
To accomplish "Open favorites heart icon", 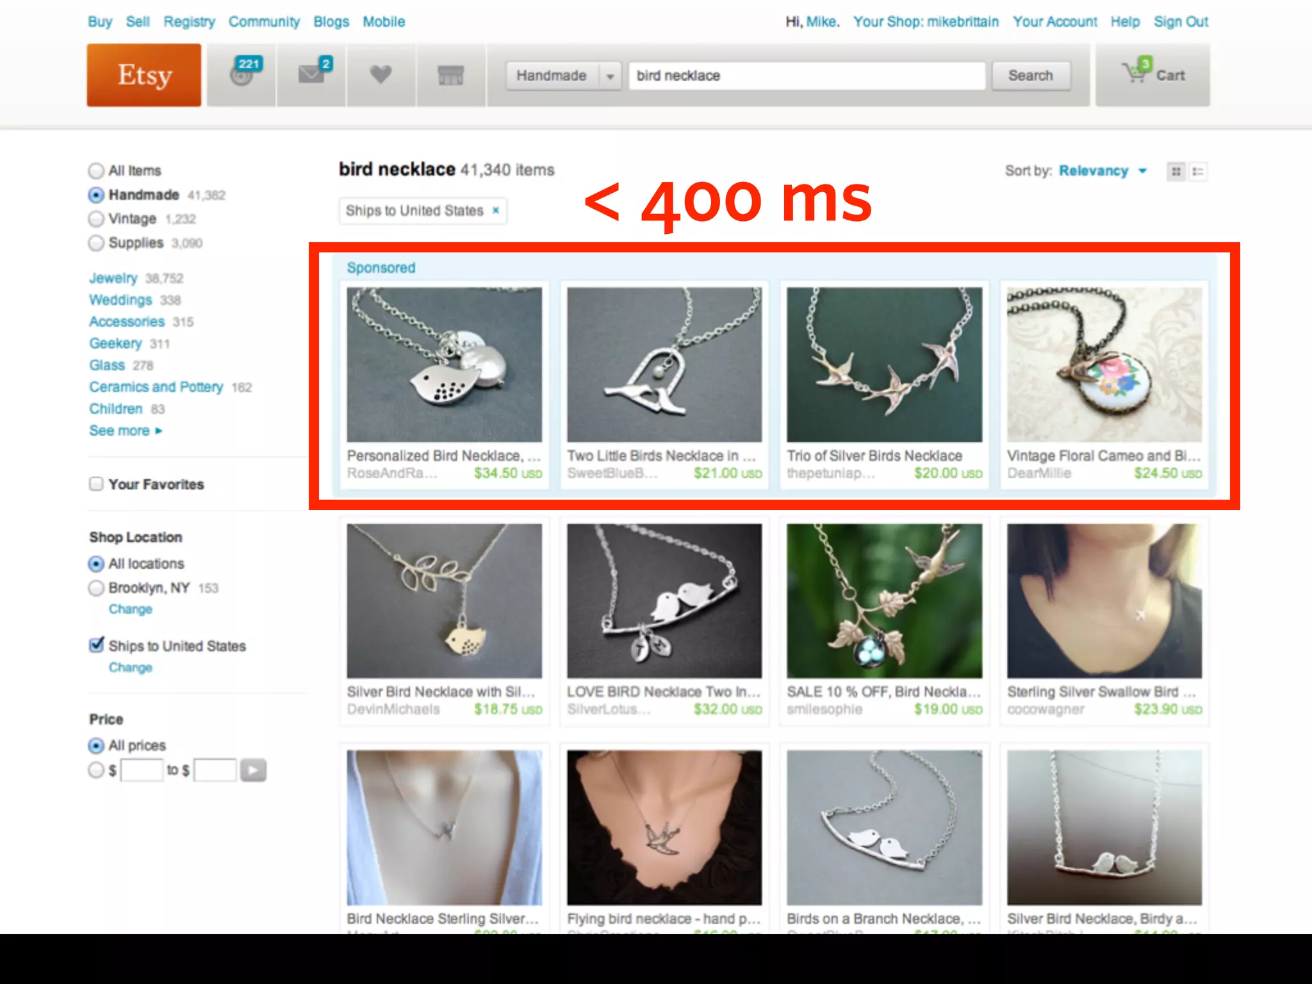I will pos(381,75).
